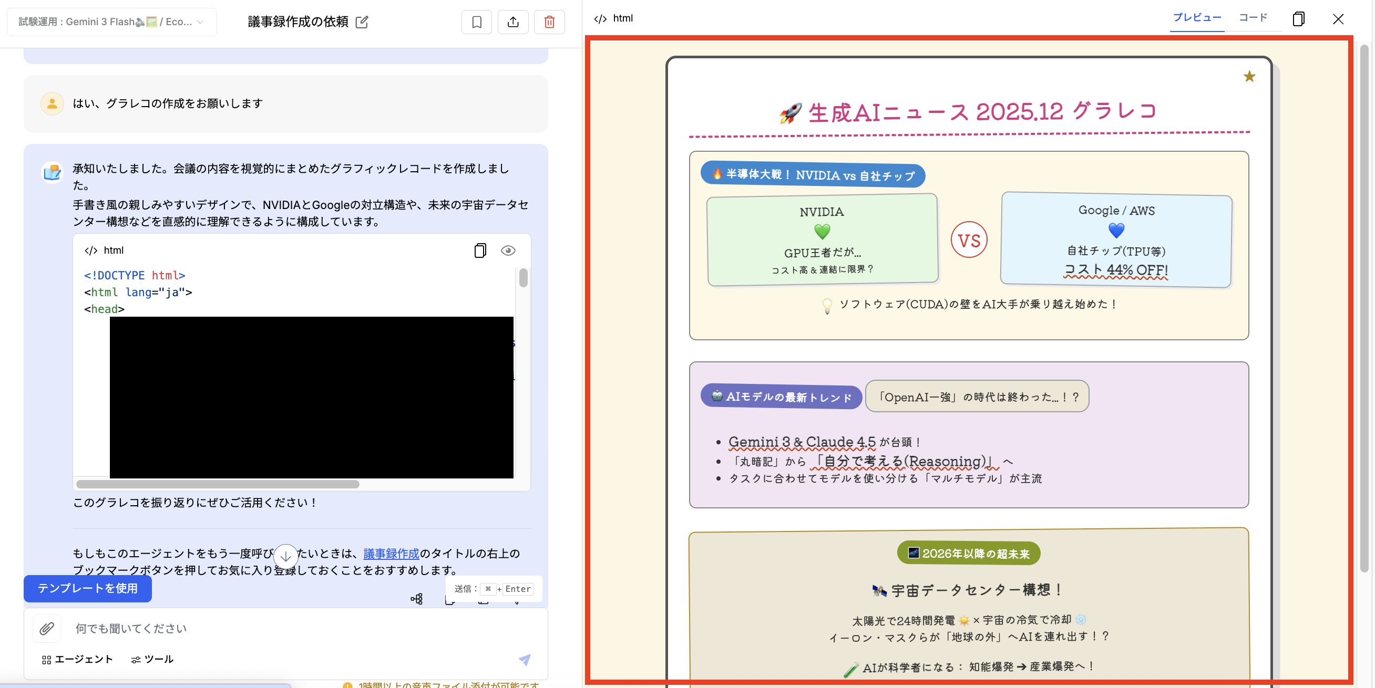Click the user avatar next to グラレコ request
Image resolution: width=1375 pixels, height=688 pixels.
tap(53, 103)
